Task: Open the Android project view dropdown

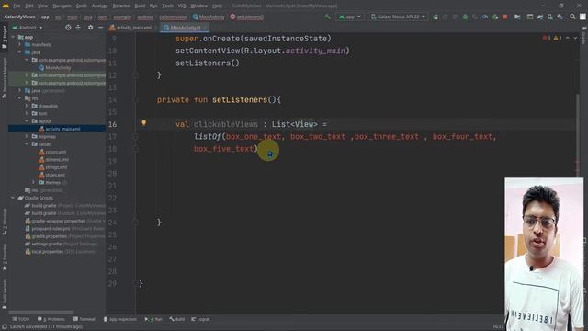Action: pyautogui.click(x=28, y=28)
